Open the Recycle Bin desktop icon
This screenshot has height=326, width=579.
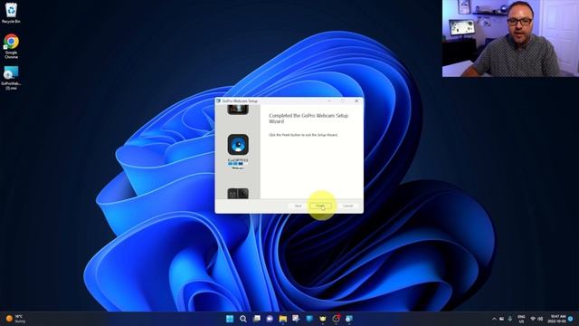coord(11,13)
